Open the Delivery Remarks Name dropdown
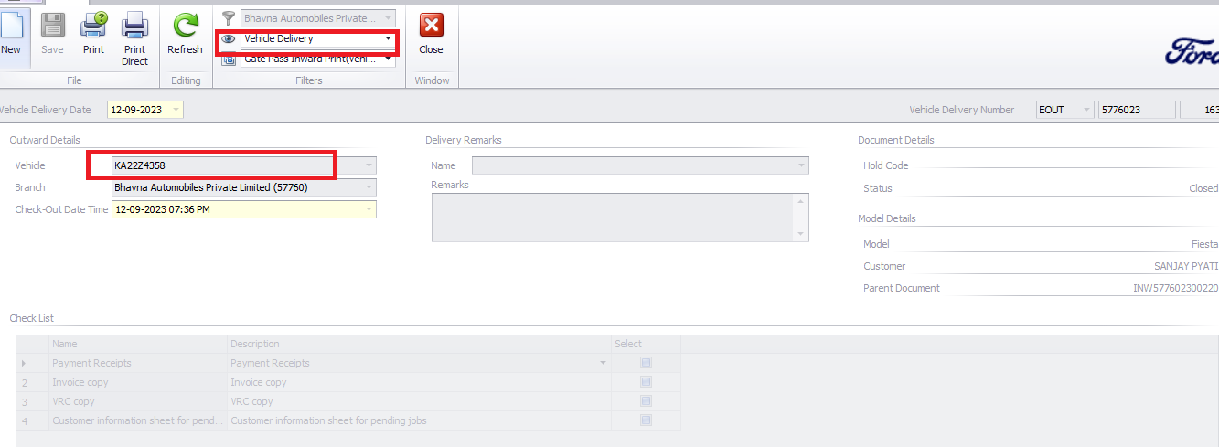The width and height of the screenshot is (1219, 447). pos(802,165)
